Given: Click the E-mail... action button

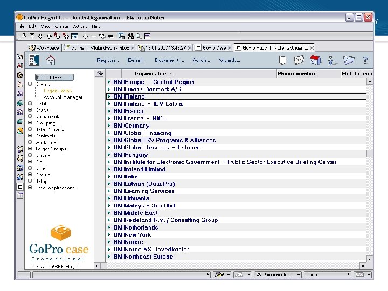Looking at the screenshot, I should [x=136, y=60].
